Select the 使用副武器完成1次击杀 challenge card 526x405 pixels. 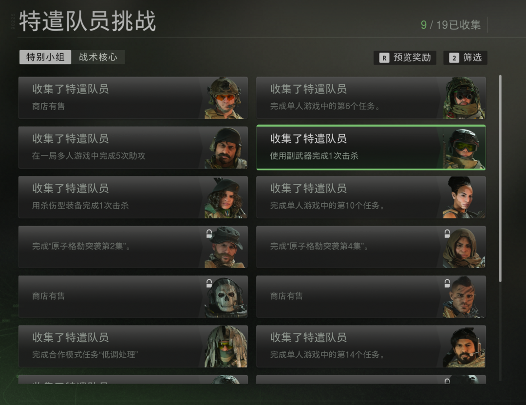coord(371,147)
